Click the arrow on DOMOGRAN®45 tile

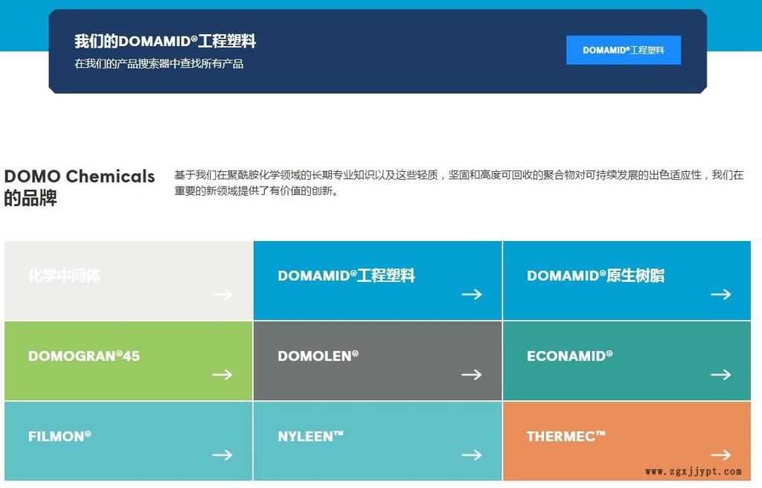coord(222,374)
